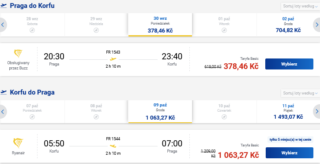Click the no-flight icon under 01 paź

pos(224,30)
